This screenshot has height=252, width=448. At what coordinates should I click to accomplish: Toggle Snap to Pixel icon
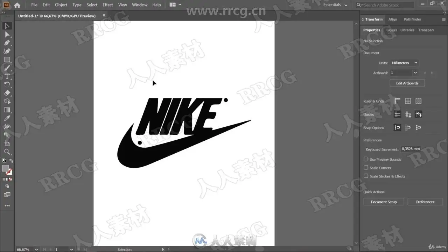coord(419,128)
